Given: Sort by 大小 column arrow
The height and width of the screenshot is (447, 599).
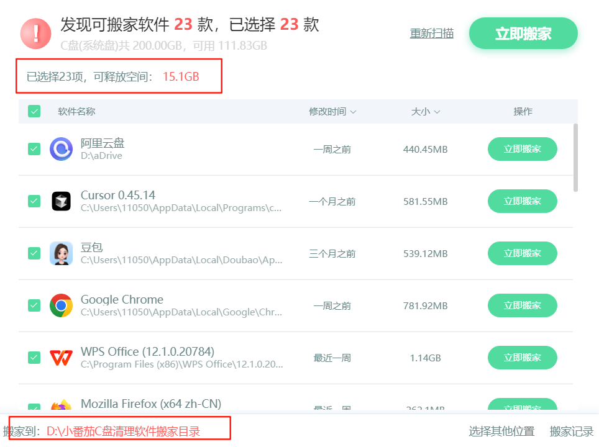Looking at the screenshot, I should click(x=437, y=112).
